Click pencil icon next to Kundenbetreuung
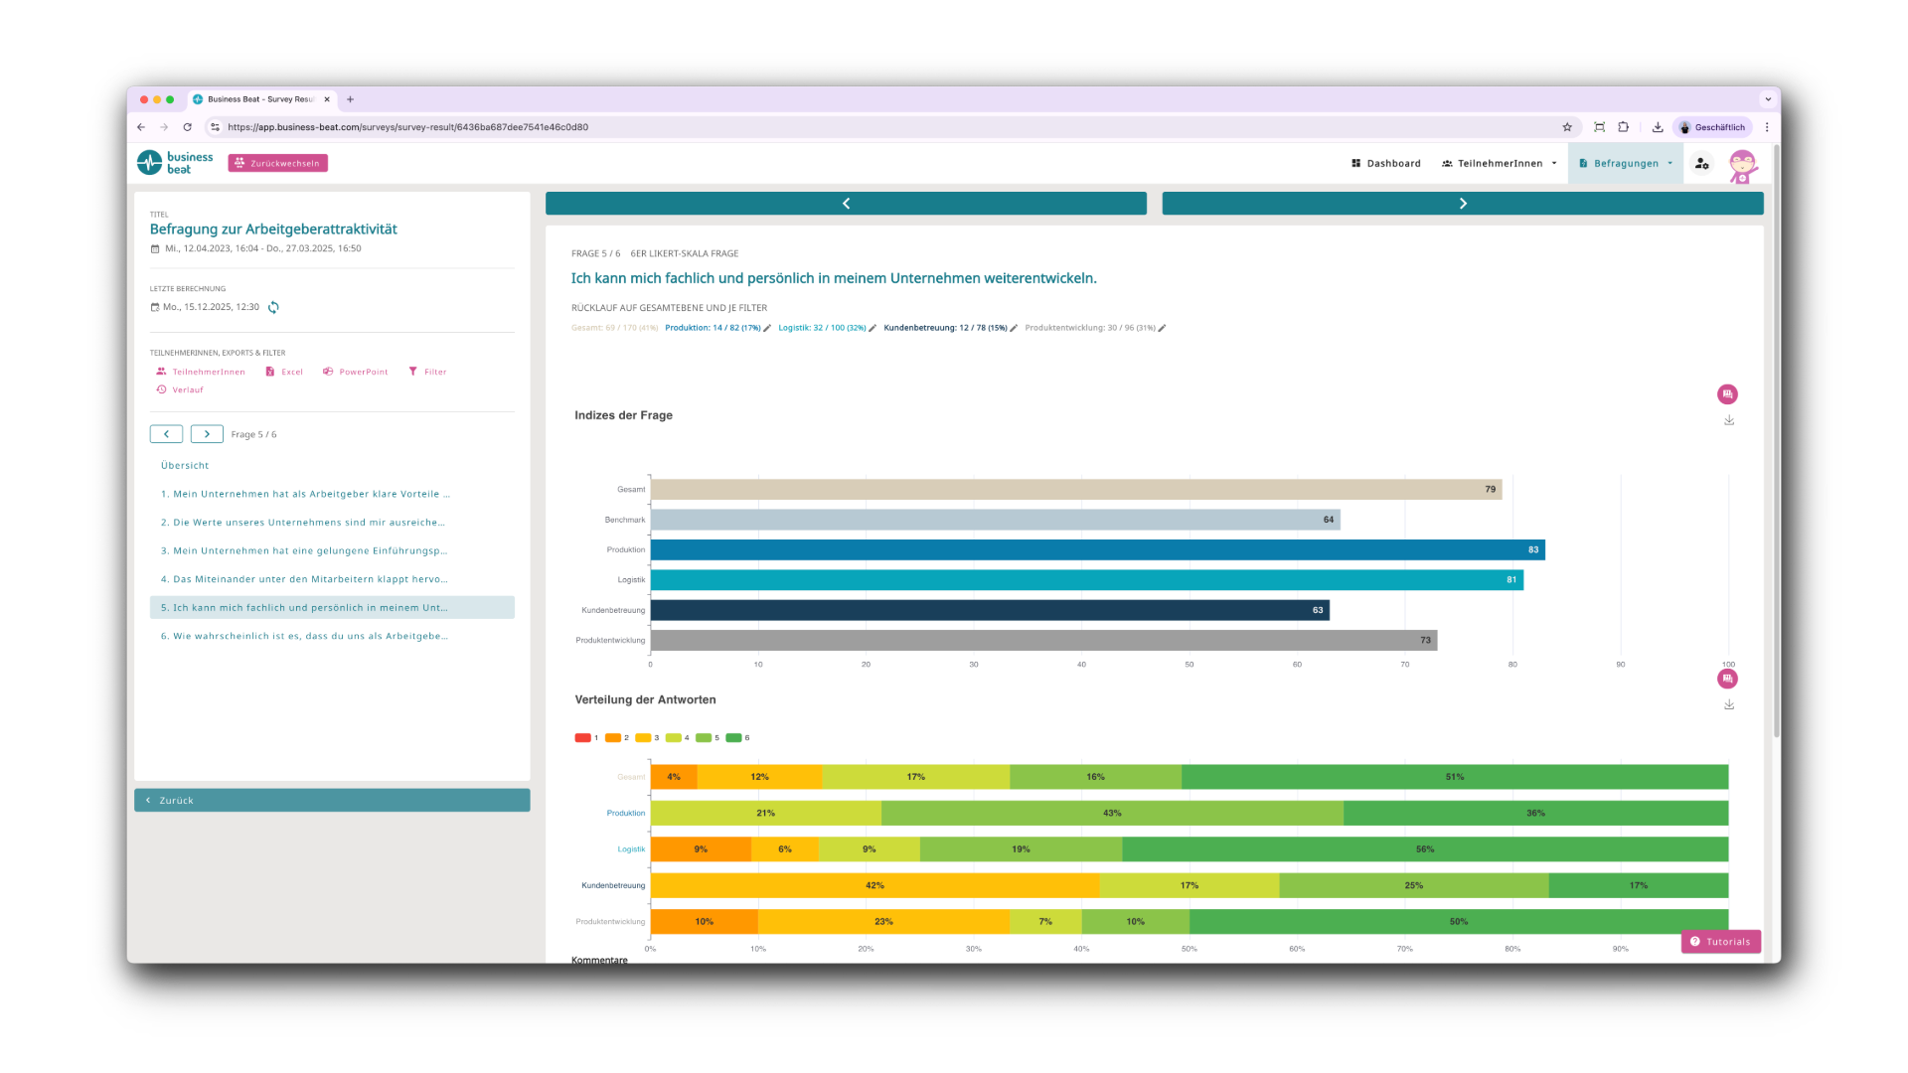The height and width of the screenshot is (1073, 1908). tap(1014, 328)
